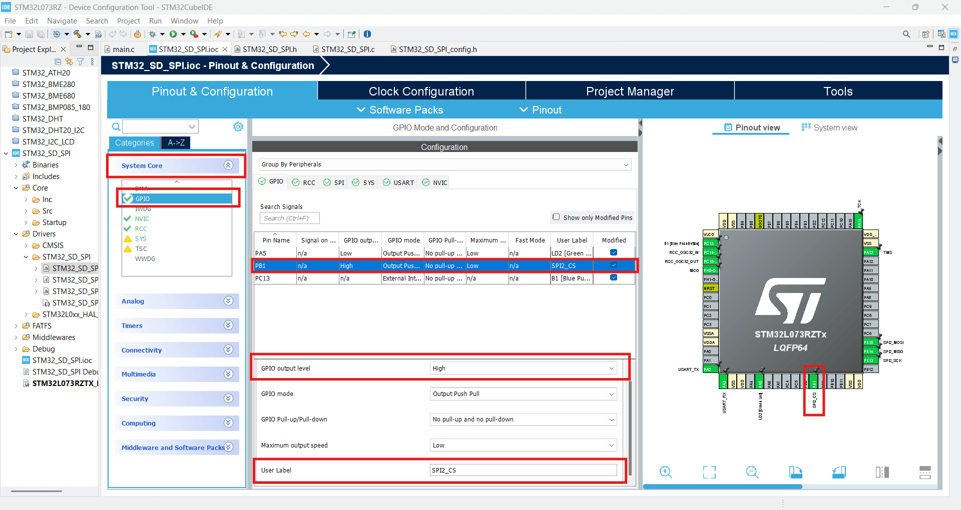
Task: Switch to Project Manager tab
Action: (630, 91)
